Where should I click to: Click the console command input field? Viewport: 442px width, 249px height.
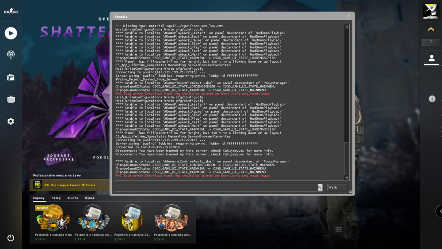pyautogui.click(x=216, y=187)
